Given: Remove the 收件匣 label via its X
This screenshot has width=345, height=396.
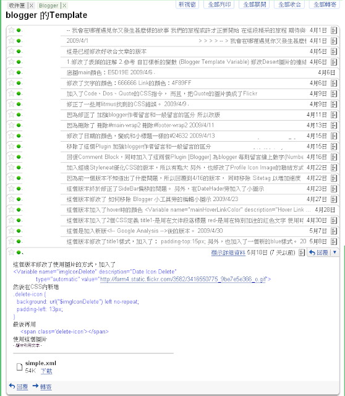Looking at the screenshot, I should pos(32,6).
